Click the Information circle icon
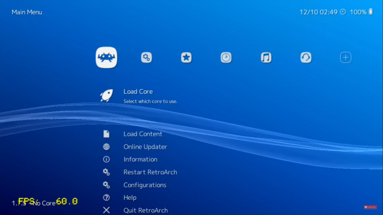383x215 pixels. pos(106,159)
